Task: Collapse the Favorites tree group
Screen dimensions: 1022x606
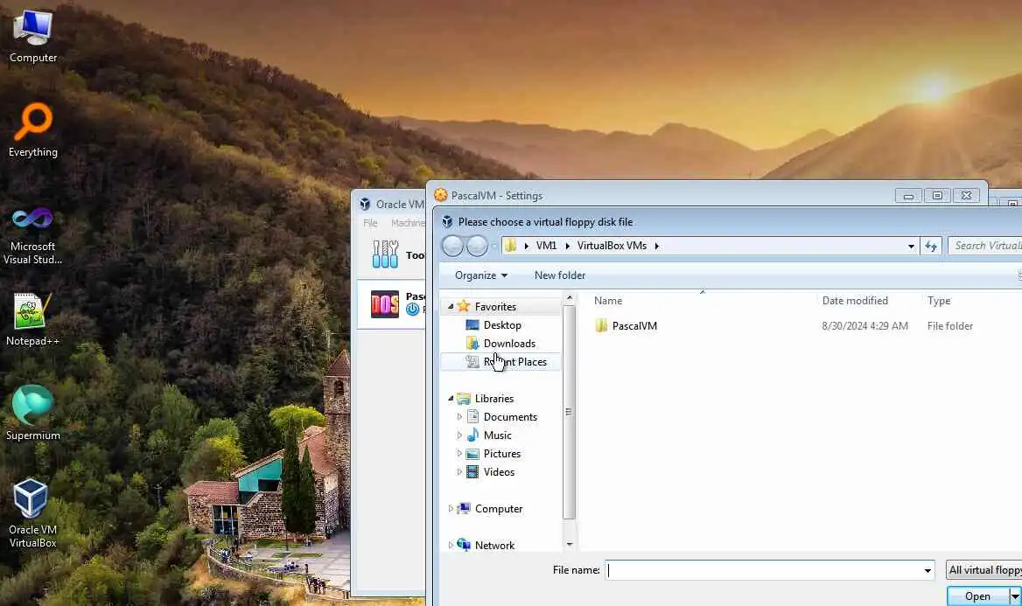Action: (451, 306)
